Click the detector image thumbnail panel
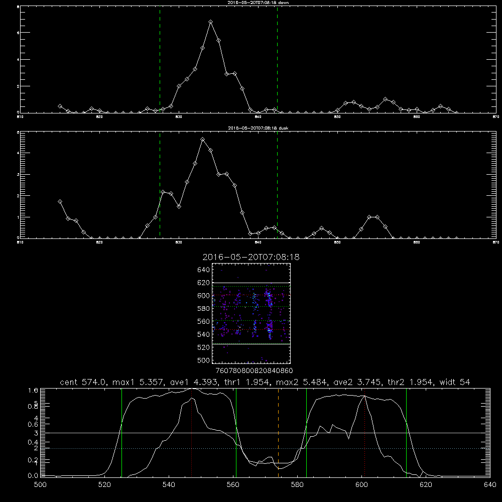Viewport: 502px width, 502px height. pyautogui.click(x=252, y=313)
